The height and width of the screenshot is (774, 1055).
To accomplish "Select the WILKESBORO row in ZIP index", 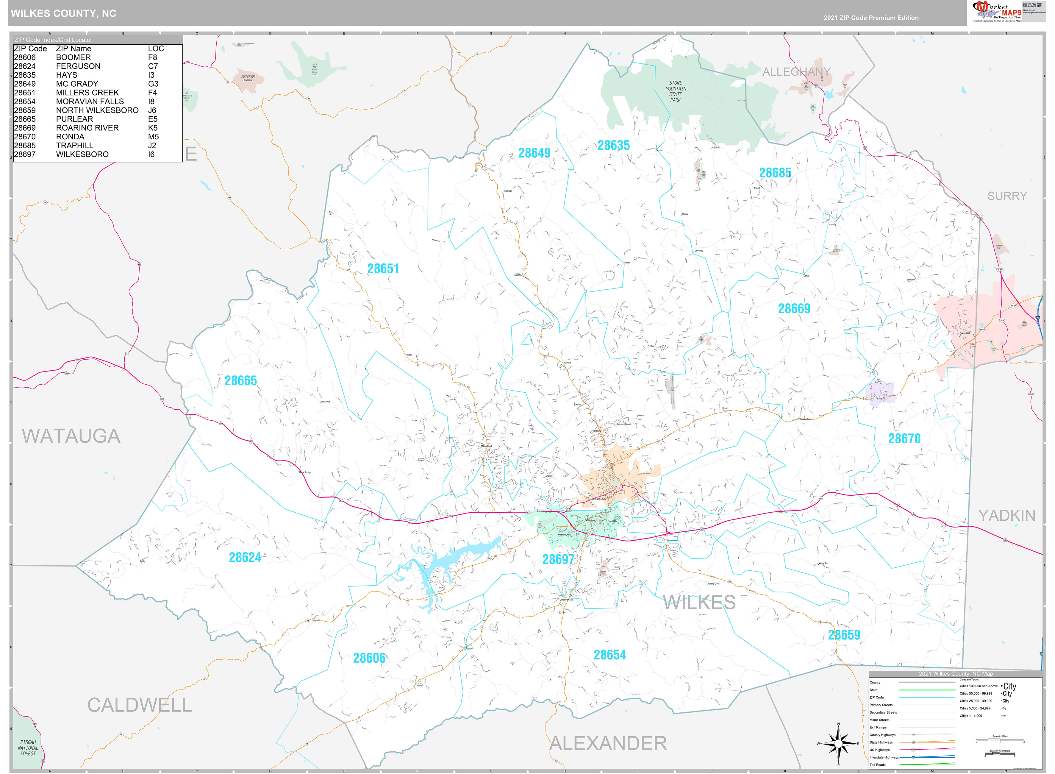I will point(89,155).
